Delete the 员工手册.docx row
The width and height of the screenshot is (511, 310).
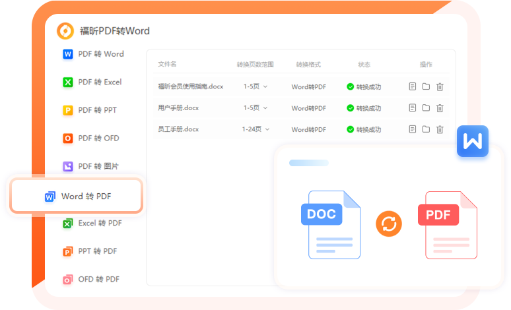(x=440, y=129)
